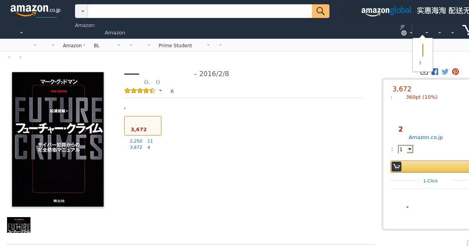Viewport: 469px width, 246px height.
Task: Open the 6 customer reviews link
Action: click(x=172, y=91)
